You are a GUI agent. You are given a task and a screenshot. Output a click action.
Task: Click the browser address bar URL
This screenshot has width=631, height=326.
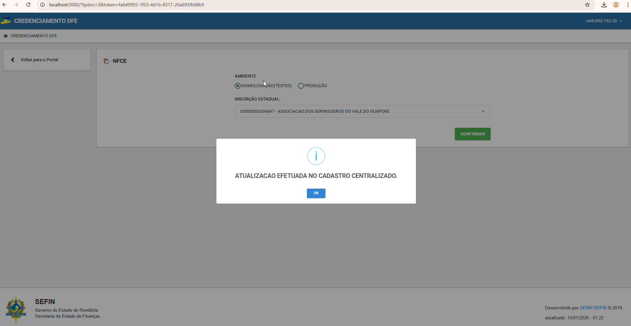click(126, 5)
